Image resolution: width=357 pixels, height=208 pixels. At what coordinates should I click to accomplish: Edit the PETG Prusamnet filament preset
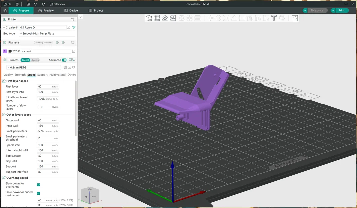click(74, 51)
